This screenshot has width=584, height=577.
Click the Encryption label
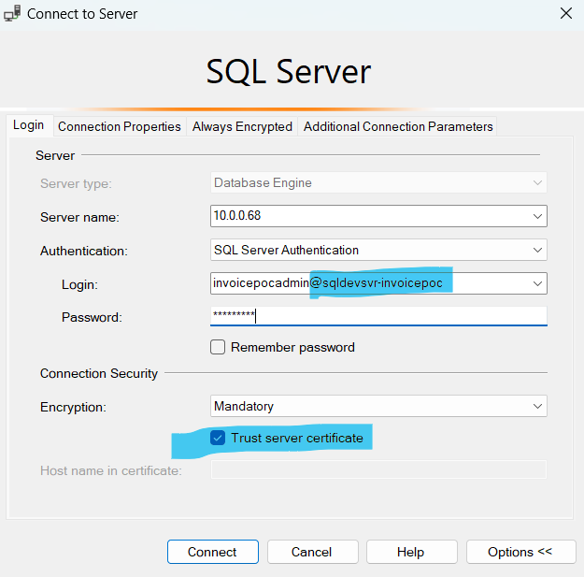(x=73, y=407)
